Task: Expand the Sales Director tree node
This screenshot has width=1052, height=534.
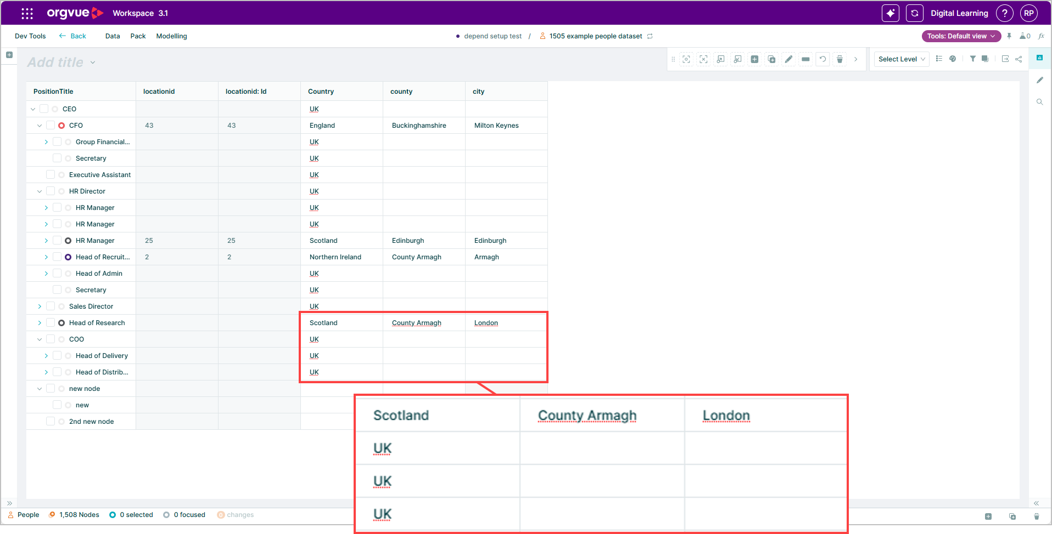Action: pos(40,306)
